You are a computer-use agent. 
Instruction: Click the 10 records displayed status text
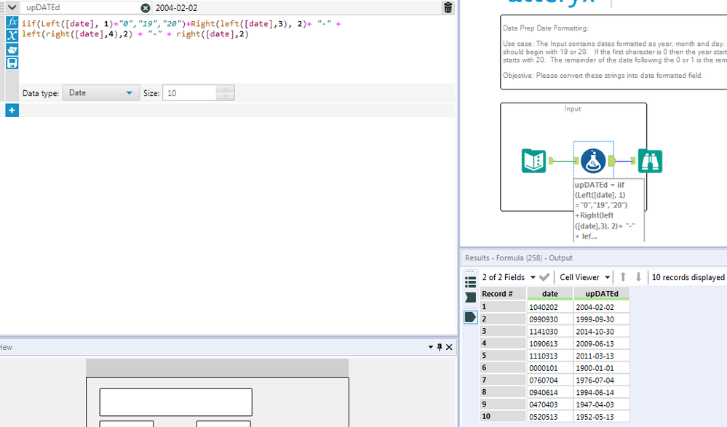[x=688, y=277]
